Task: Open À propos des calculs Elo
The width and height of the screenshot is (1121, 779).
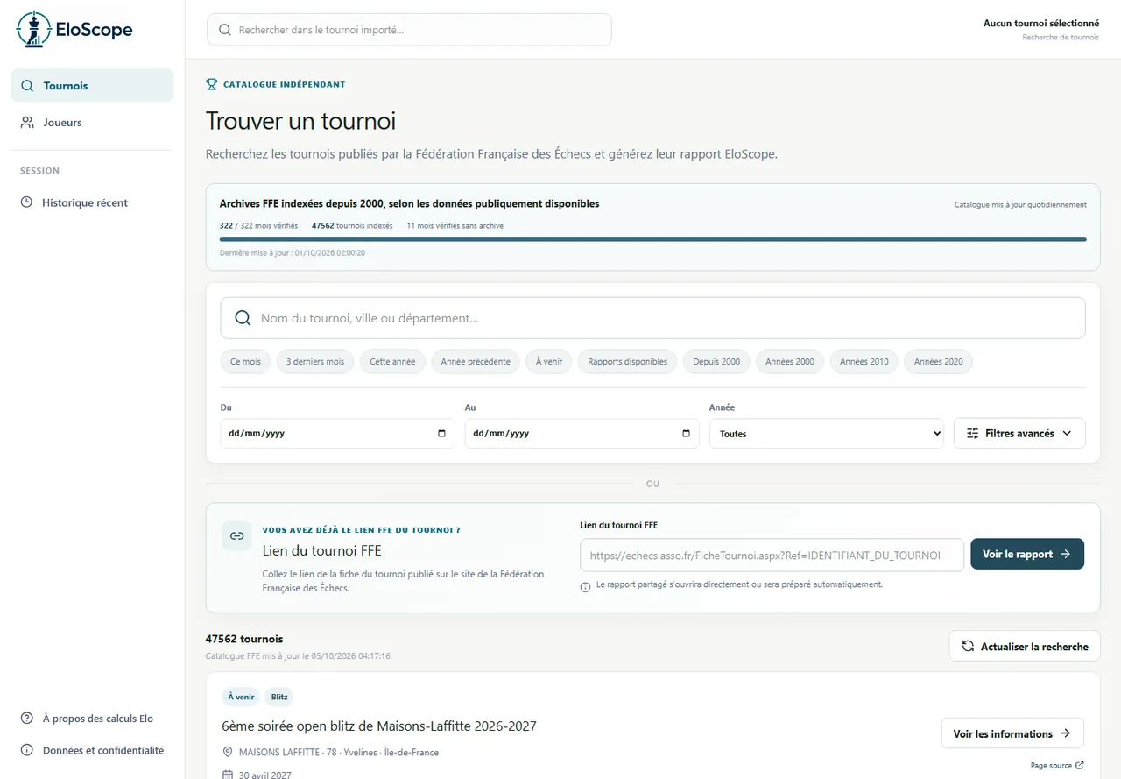Action: click(x=92, y=719)
